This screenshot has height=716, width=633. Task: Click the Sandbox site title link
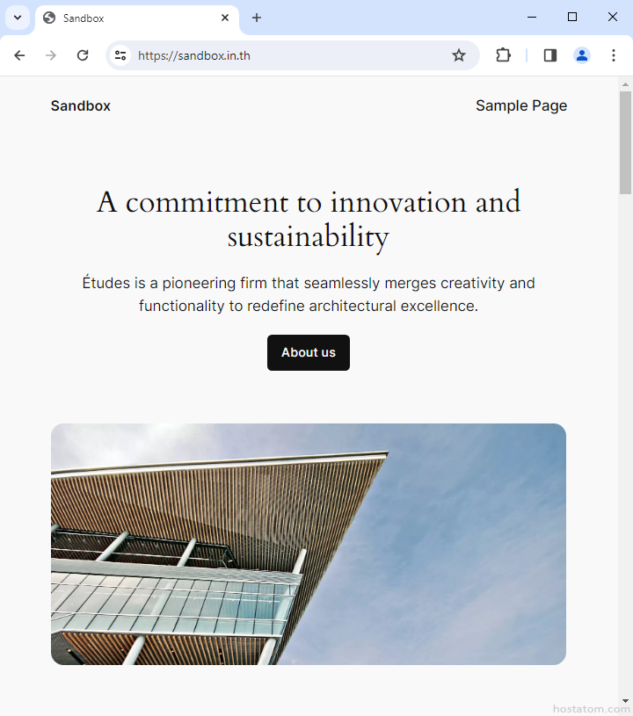tap(81, 106)
